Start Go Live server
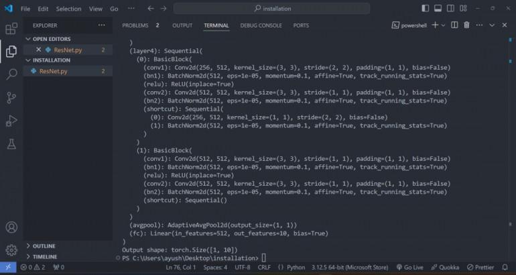The height and width of the screenshot is (275, 516). 409,268
